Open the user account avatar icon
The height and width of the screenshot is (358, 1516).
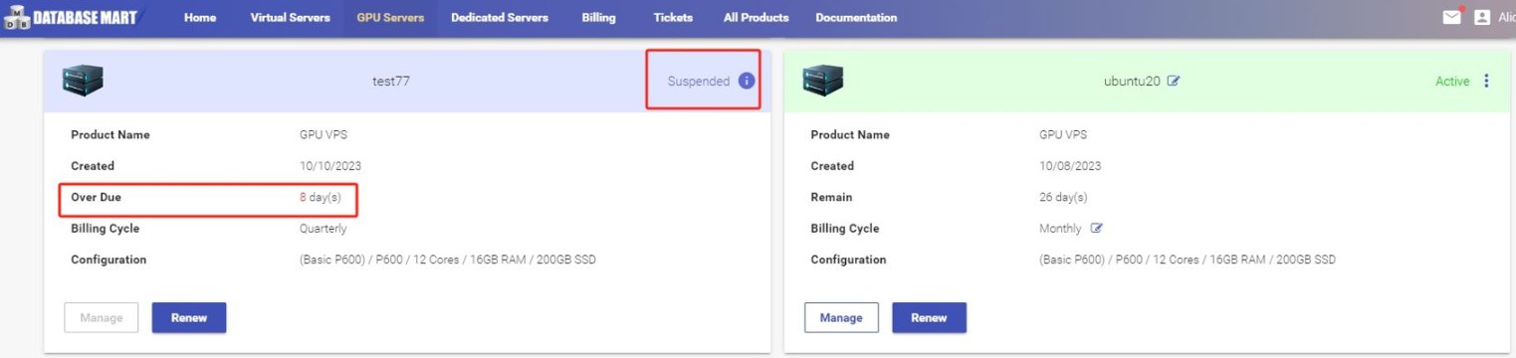pyautogui.click(x=1482, y=17)
